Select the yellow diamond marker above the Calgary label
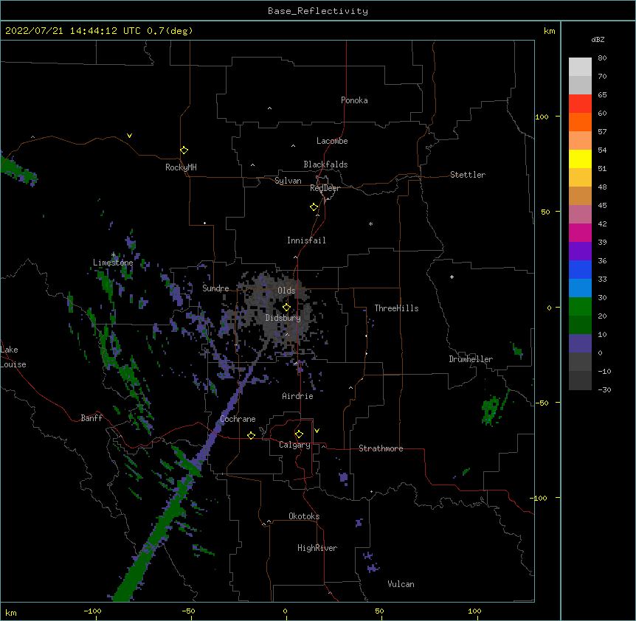 (x=299, y=434)
